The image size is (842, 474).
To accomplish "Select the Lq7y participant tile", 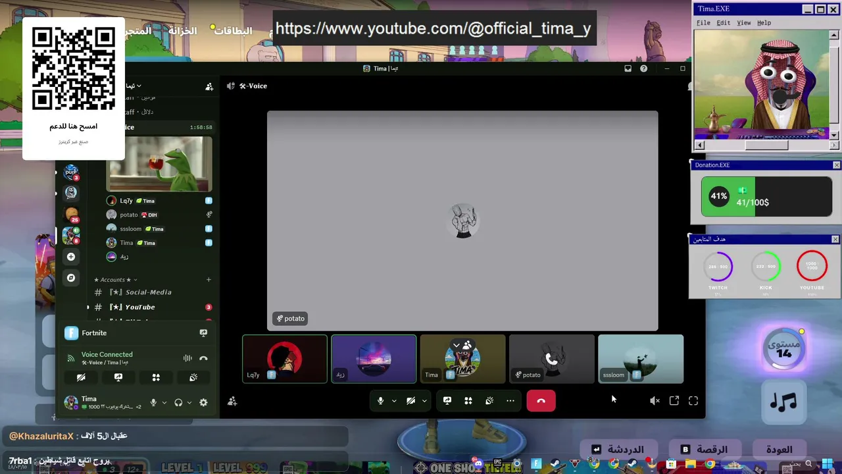I will [x=285, y=359].
